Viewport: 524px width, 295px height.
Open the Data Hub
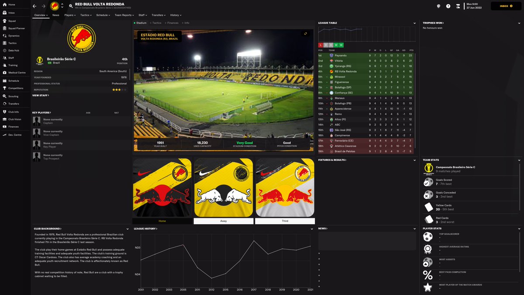pos(14,51)
